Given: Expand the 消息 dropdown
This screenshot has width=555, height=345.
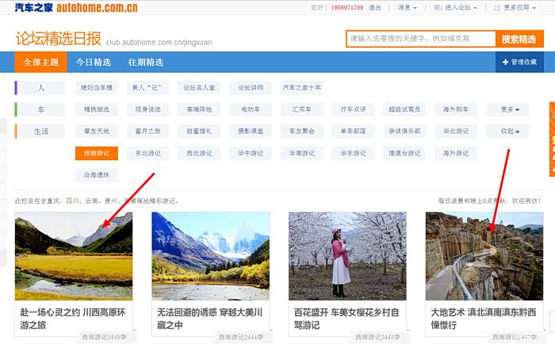Looking at the screenshot, I should point(407,7).
